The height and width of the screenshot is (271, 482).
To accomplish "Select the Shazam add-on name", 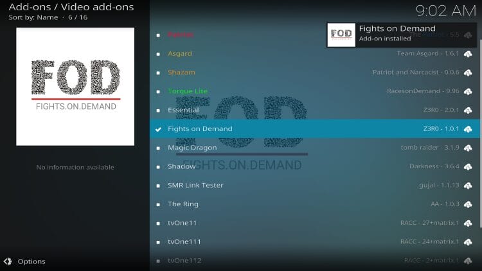I will coord(181,72).
